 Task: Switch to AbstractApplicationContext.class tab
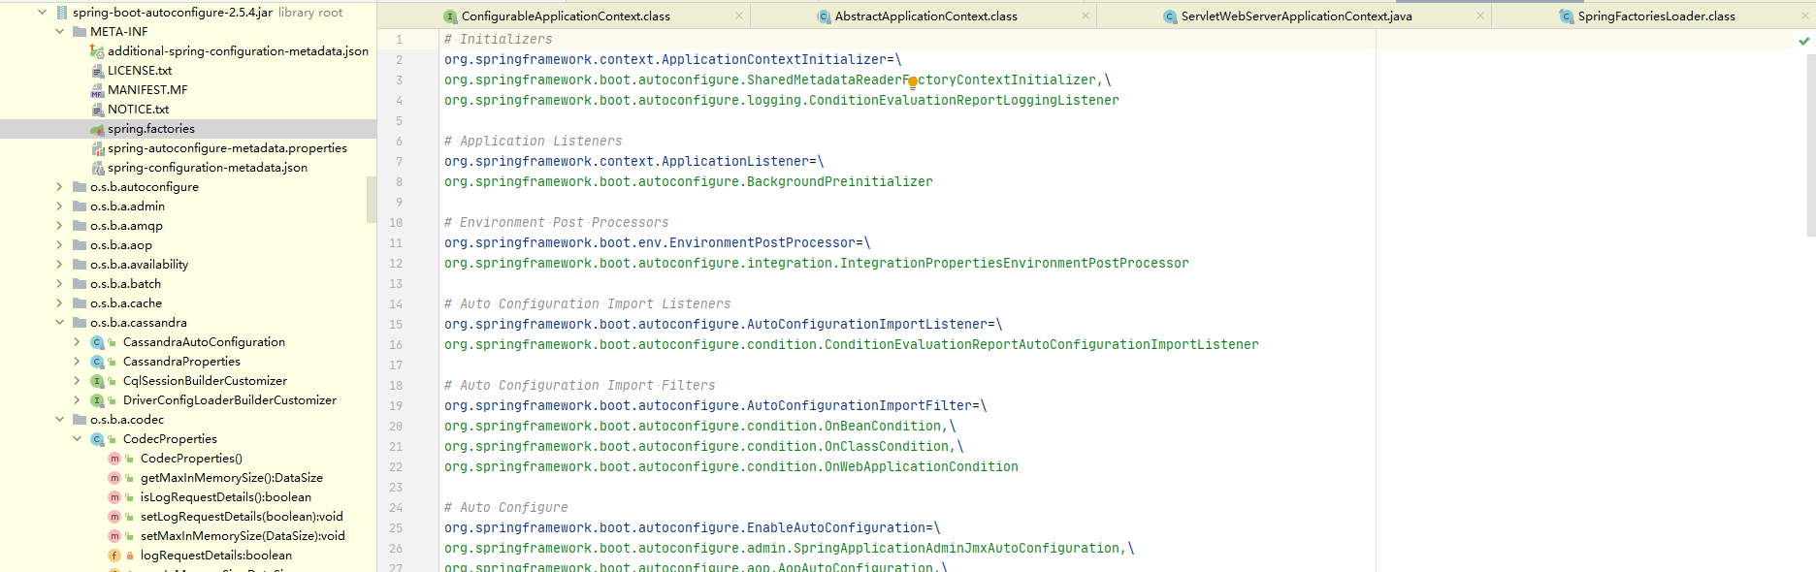pyautogui.click(x=925, y=16)
